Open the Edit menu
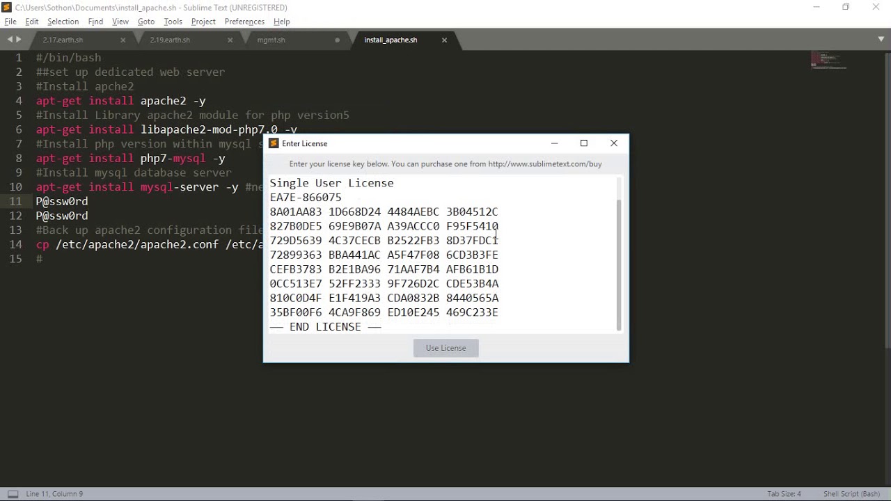The image size is (891, 501). pyautogui.click(x=32, y=22)
